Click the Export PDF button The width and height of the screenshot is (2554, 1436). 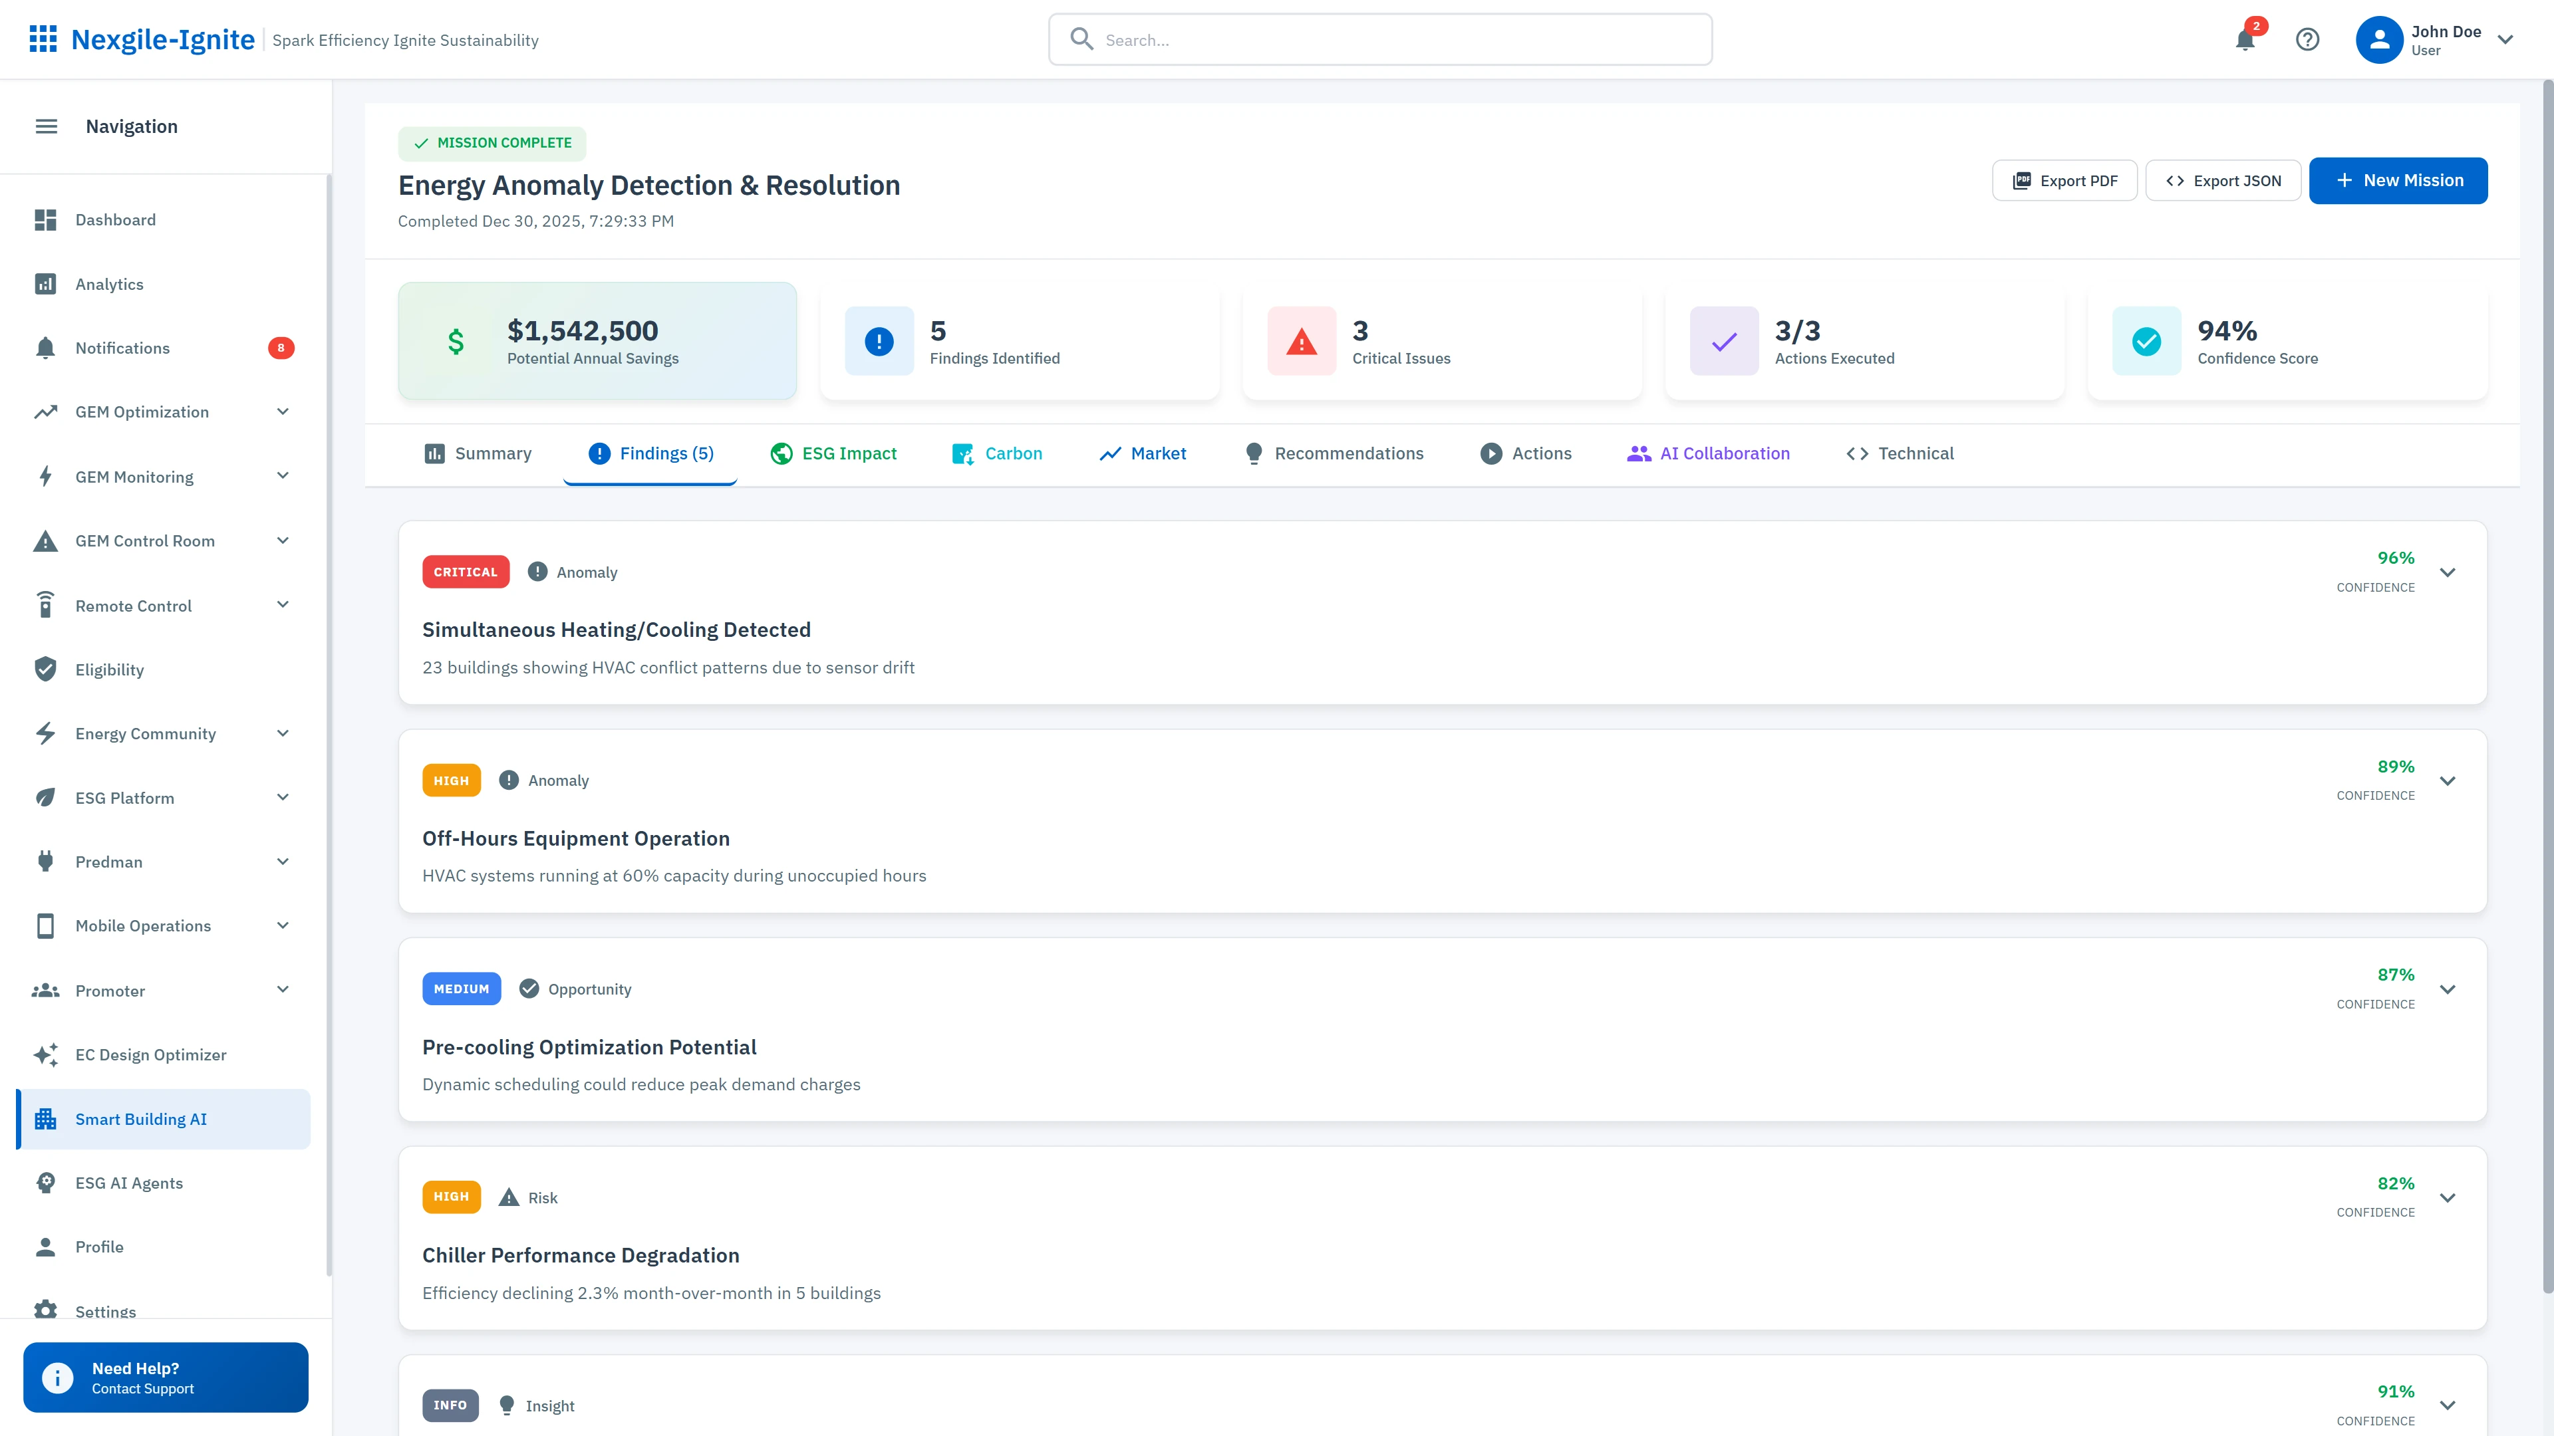coord(2064,180)
